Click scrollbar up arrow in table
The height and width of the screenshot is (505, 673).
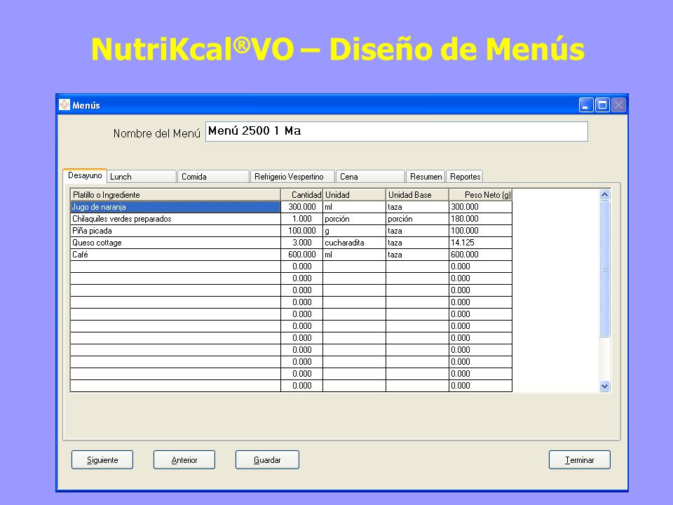point(605,195)
